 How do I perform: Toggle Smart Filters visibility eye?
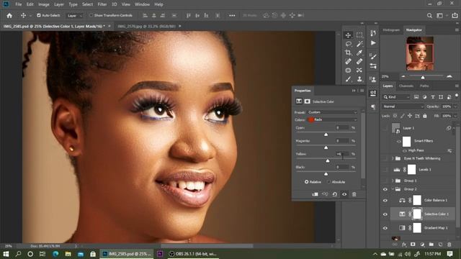click(x=399, y=142)
